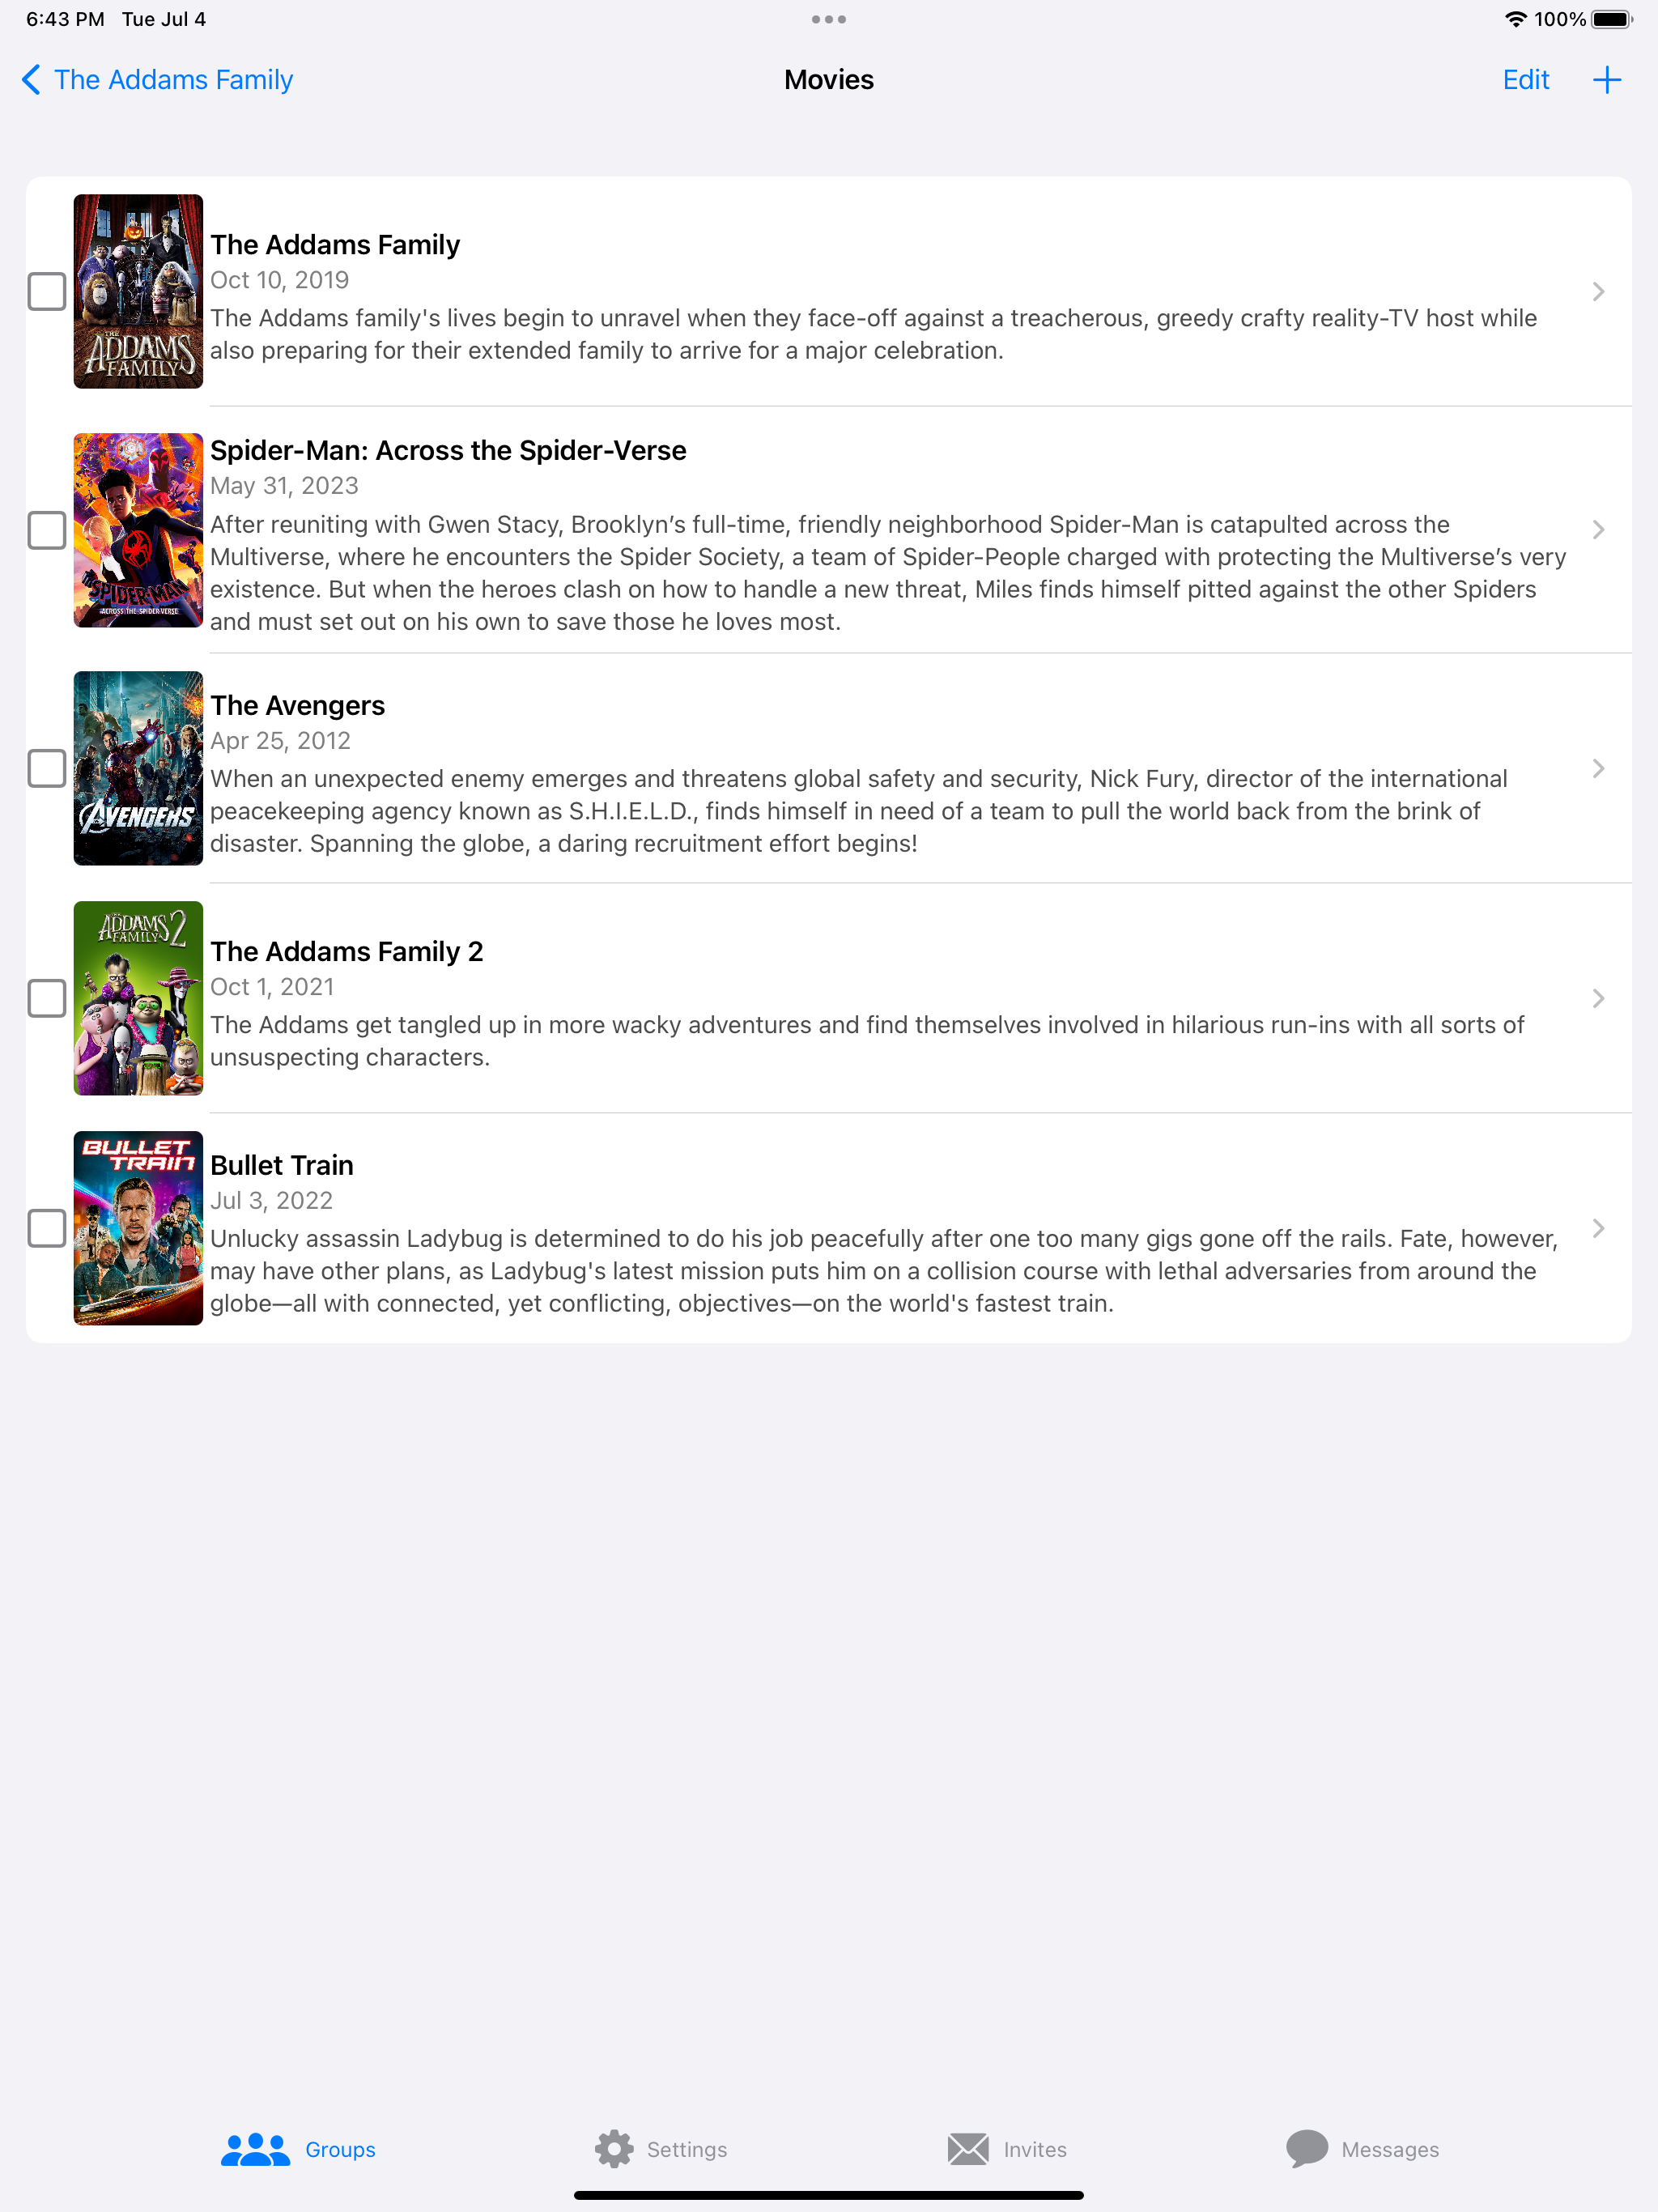This screenshot has height=2212, width=1658.
Task: Tap the Edit button
Action: coord(1525,80)
